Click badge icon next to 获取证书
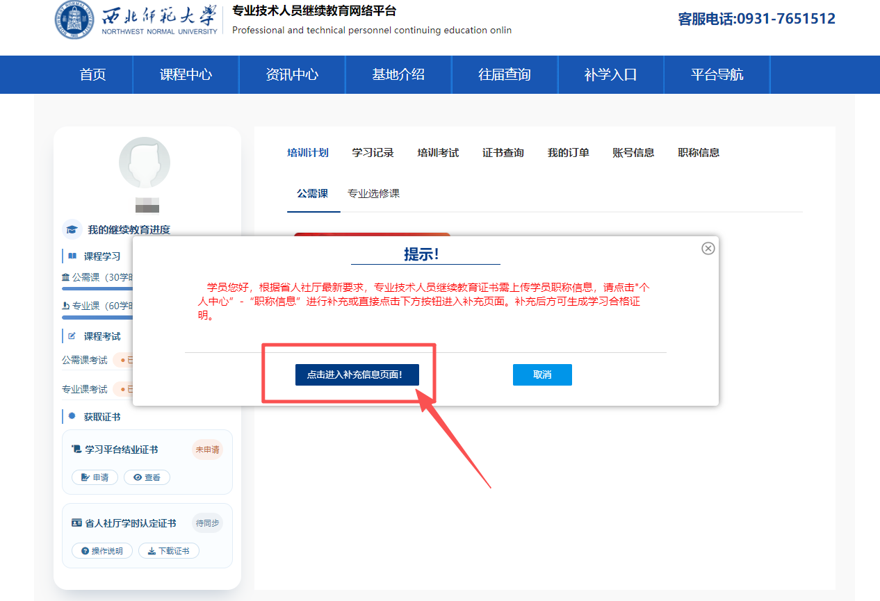Viewport: 880px width, 601px height. [72, 416]
